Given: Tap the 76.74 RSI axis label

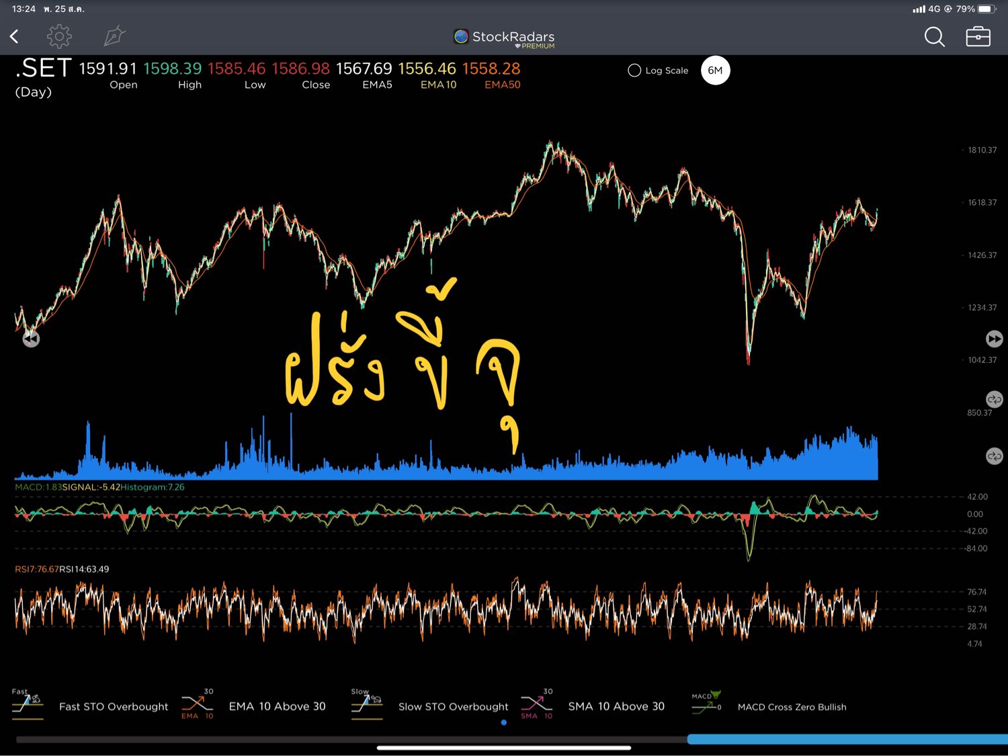Looking at the screenshot, I should tap(976, 592).
